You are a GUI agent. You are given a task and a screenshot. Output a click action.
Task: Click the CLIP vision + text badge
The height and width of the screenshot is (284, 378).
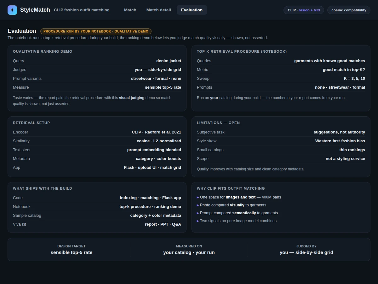304,10
